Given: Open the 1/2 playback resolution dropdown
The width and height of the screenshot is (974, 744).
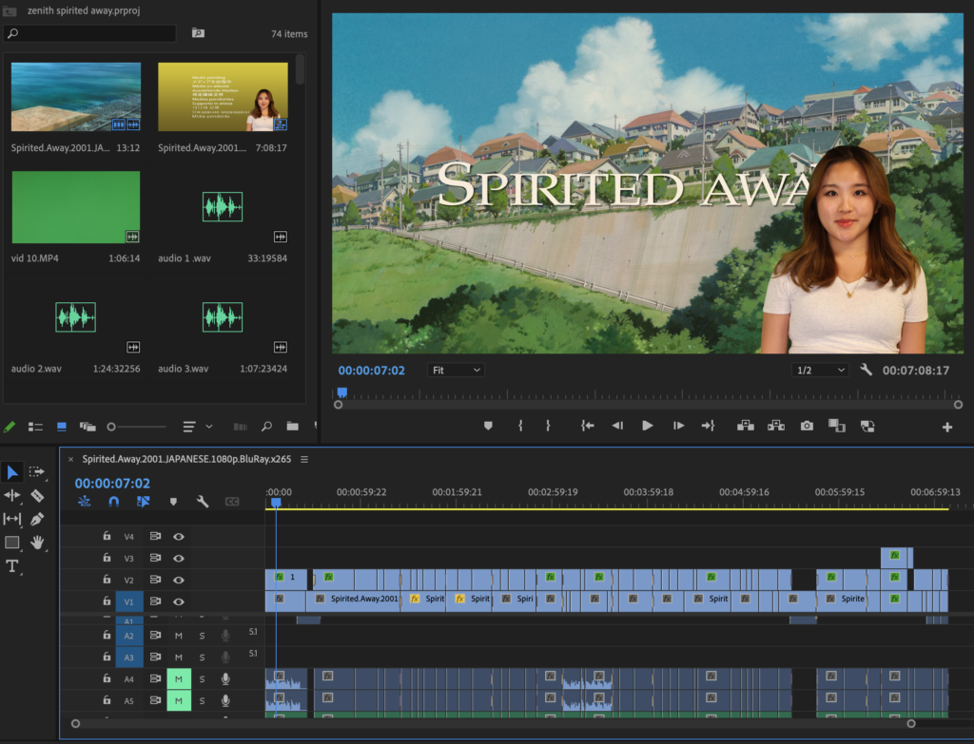Looking at the screenshot, I should [x=820, y=370].
